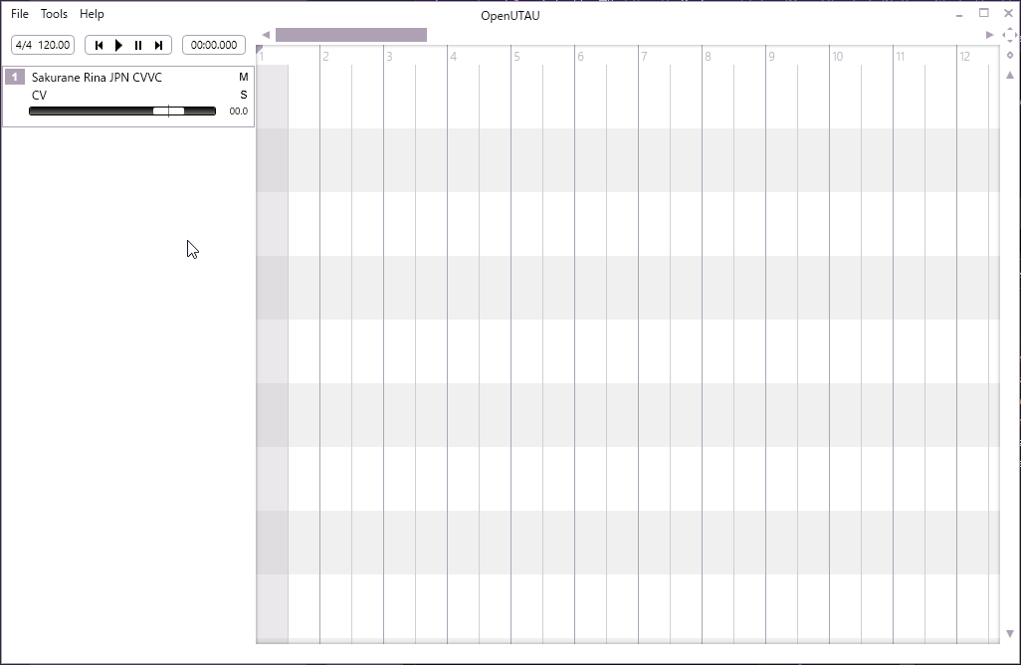The image size is (1021, 665).
Task: Open the CV phonemizer selector
Action: (39, 96)
